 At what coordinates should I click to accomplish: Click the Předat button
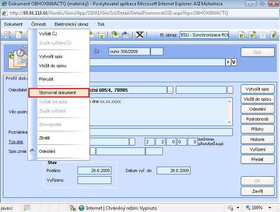tap(257, 159)
